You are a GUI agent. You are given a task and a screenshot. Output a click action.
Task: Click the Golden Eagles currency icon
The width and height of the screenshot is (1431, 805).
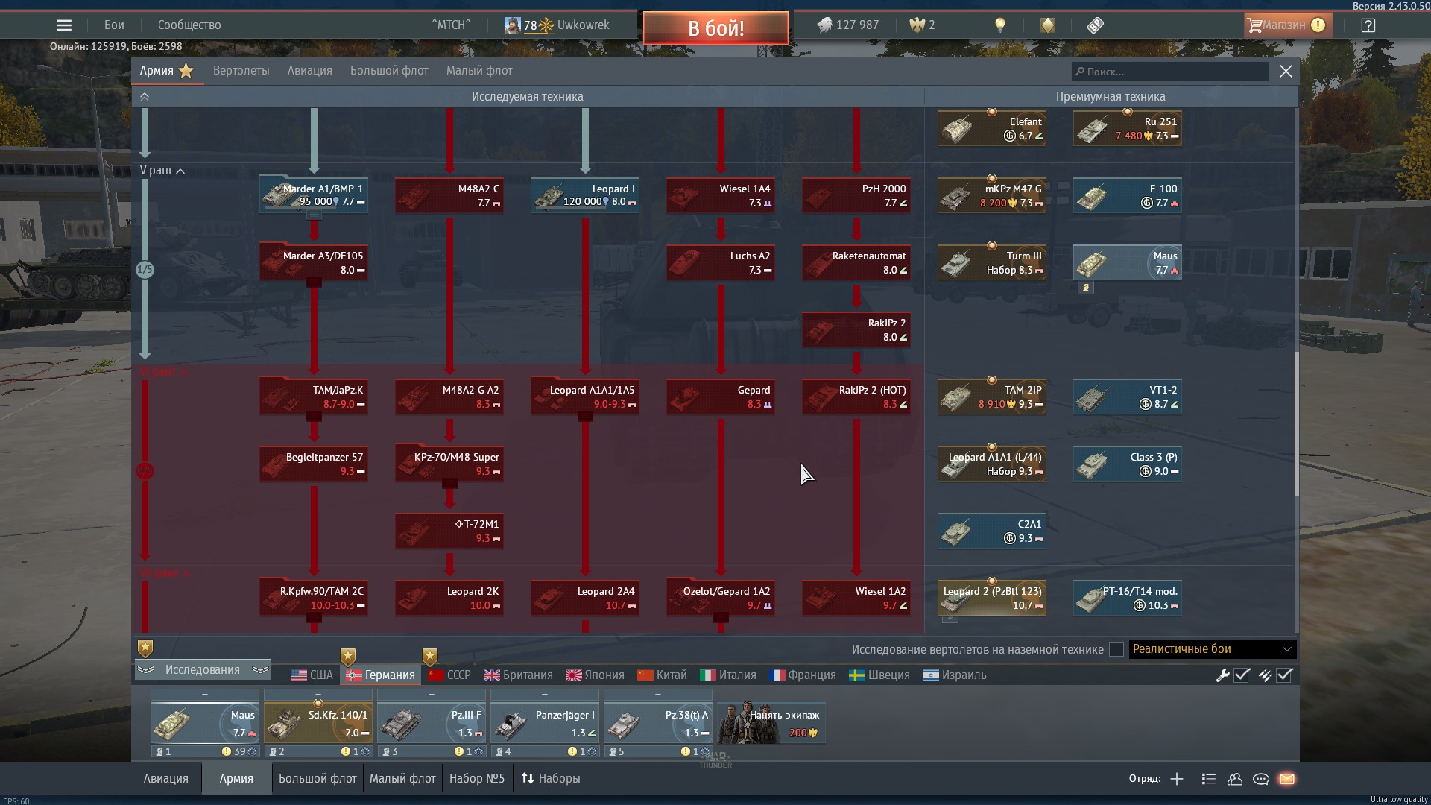tap(917, 25)
